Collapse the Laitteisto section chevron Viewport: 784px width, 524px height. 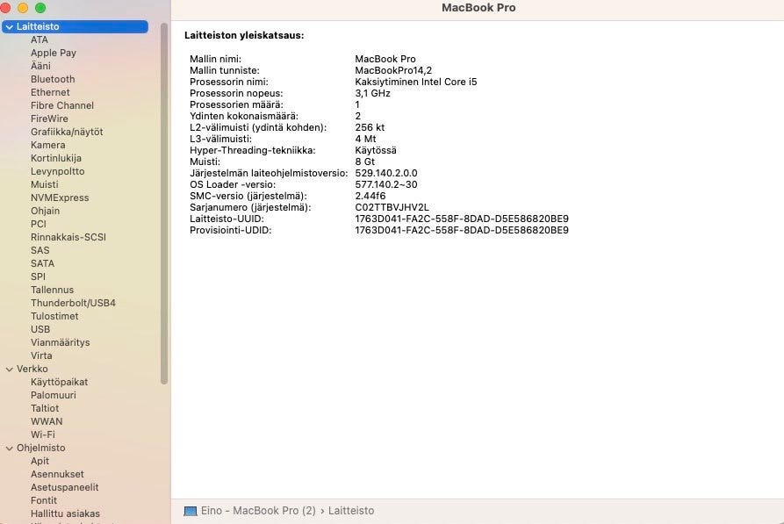pos(9,27)
